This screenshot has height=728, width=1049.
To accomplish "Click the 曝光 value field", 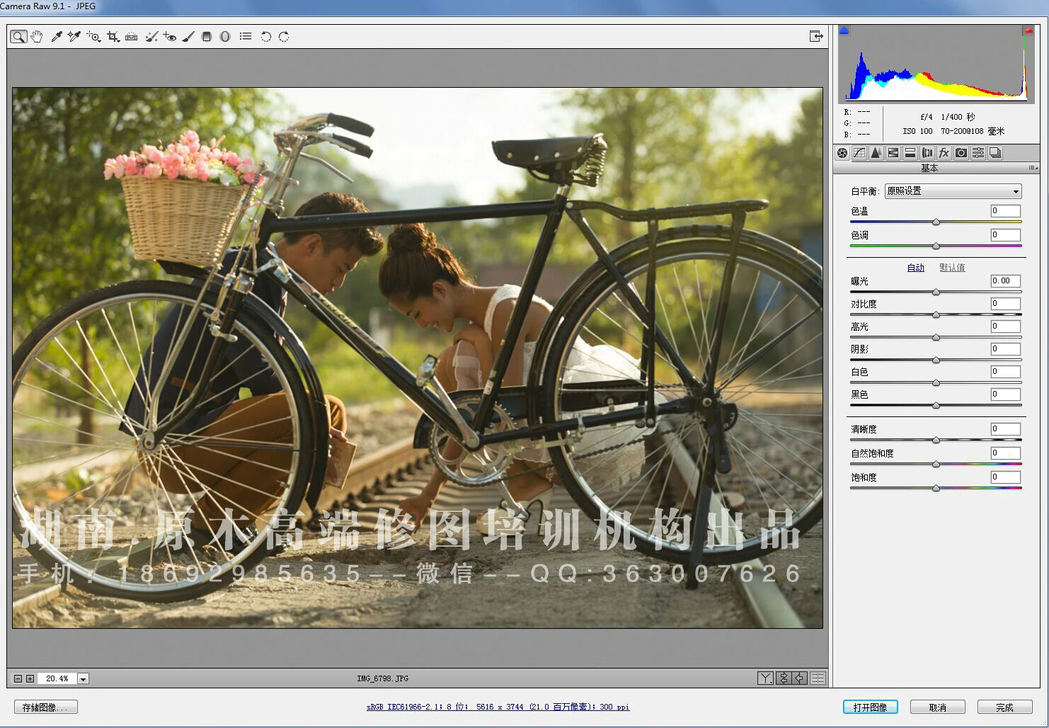I will click(x=1005, y=281).
